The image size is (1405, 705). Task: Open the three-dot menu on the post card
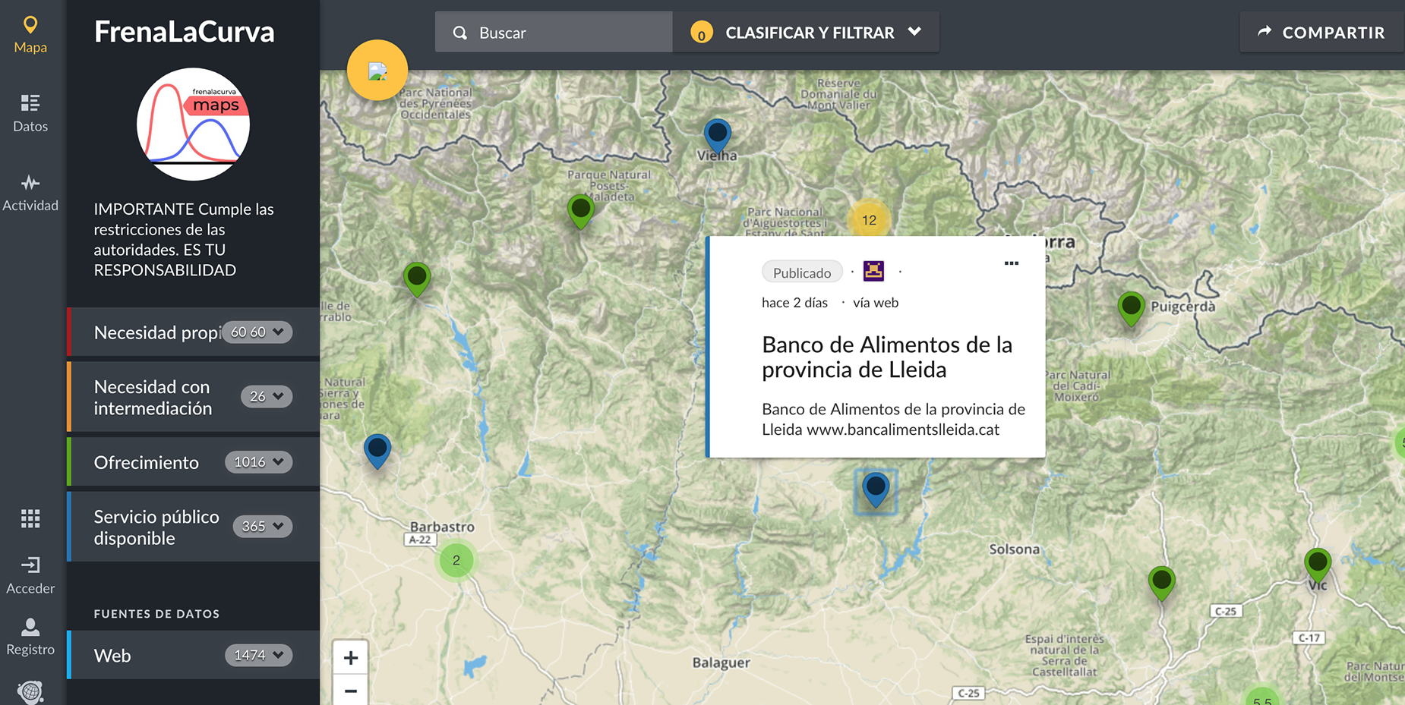(x=1011, y=263)
